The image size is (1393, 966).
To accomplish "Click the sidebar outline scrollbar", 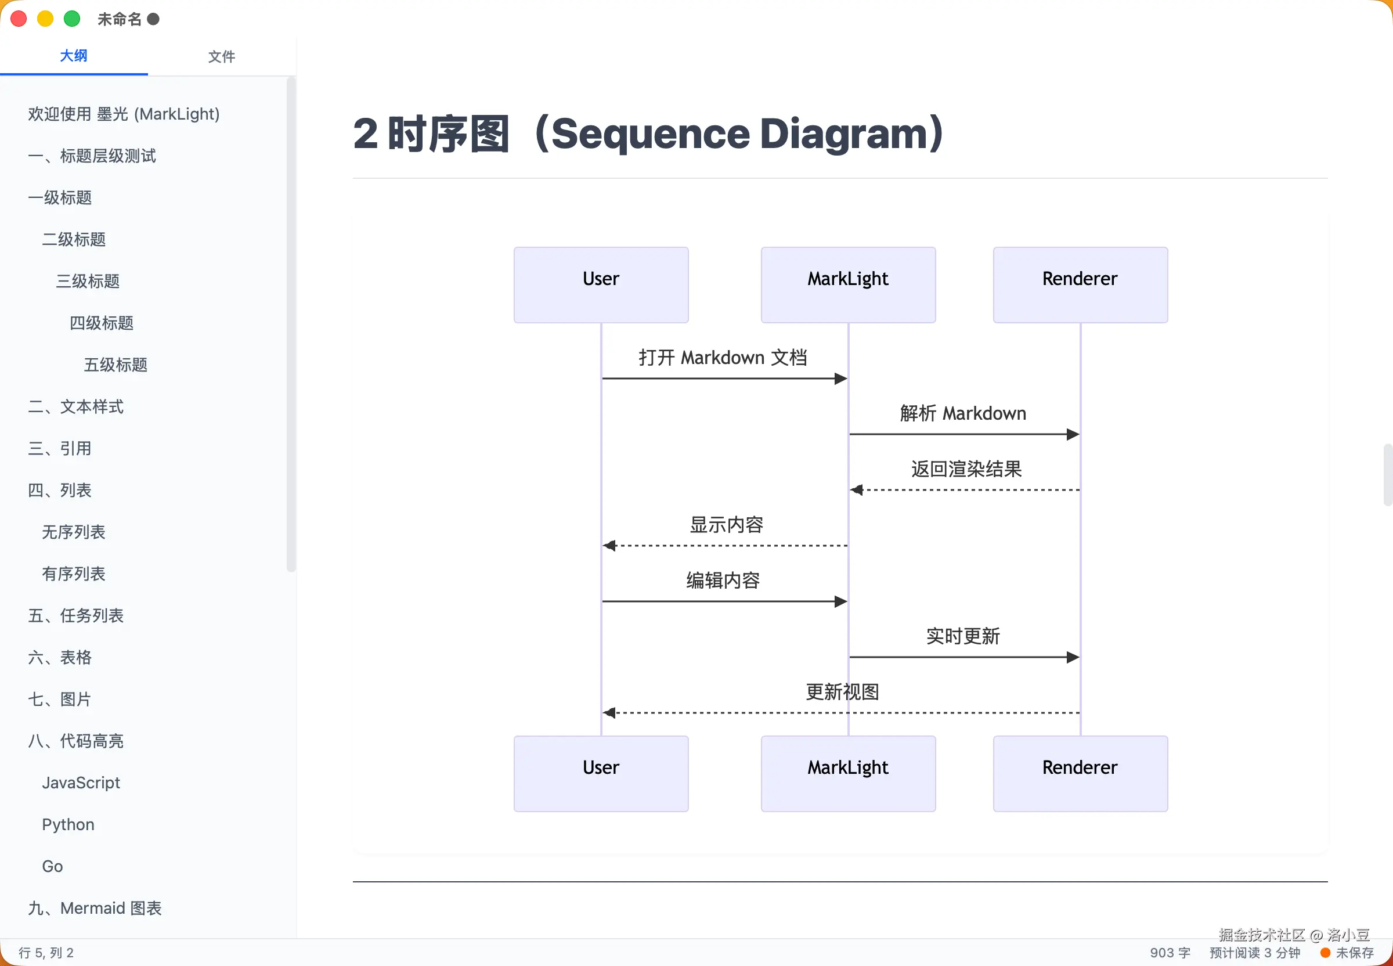I will pos(291,324).
